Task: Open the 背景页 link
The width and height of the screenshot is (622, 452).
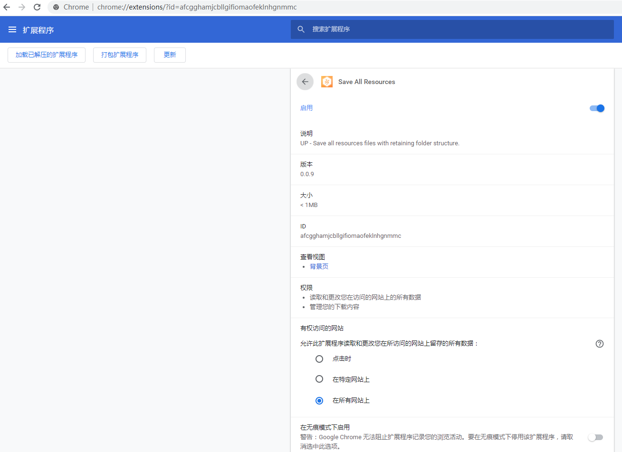Action: [x=319, y=266]
